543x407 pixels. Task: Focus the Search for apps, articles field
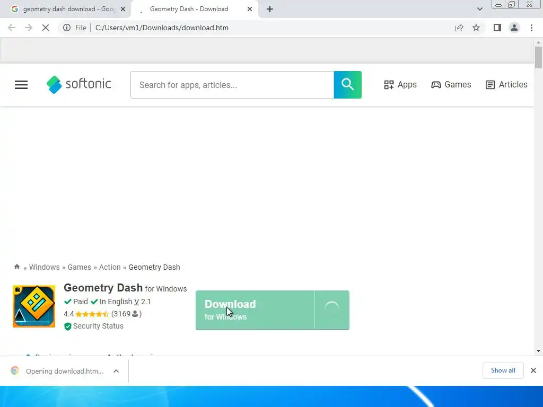tap(232, 85)
